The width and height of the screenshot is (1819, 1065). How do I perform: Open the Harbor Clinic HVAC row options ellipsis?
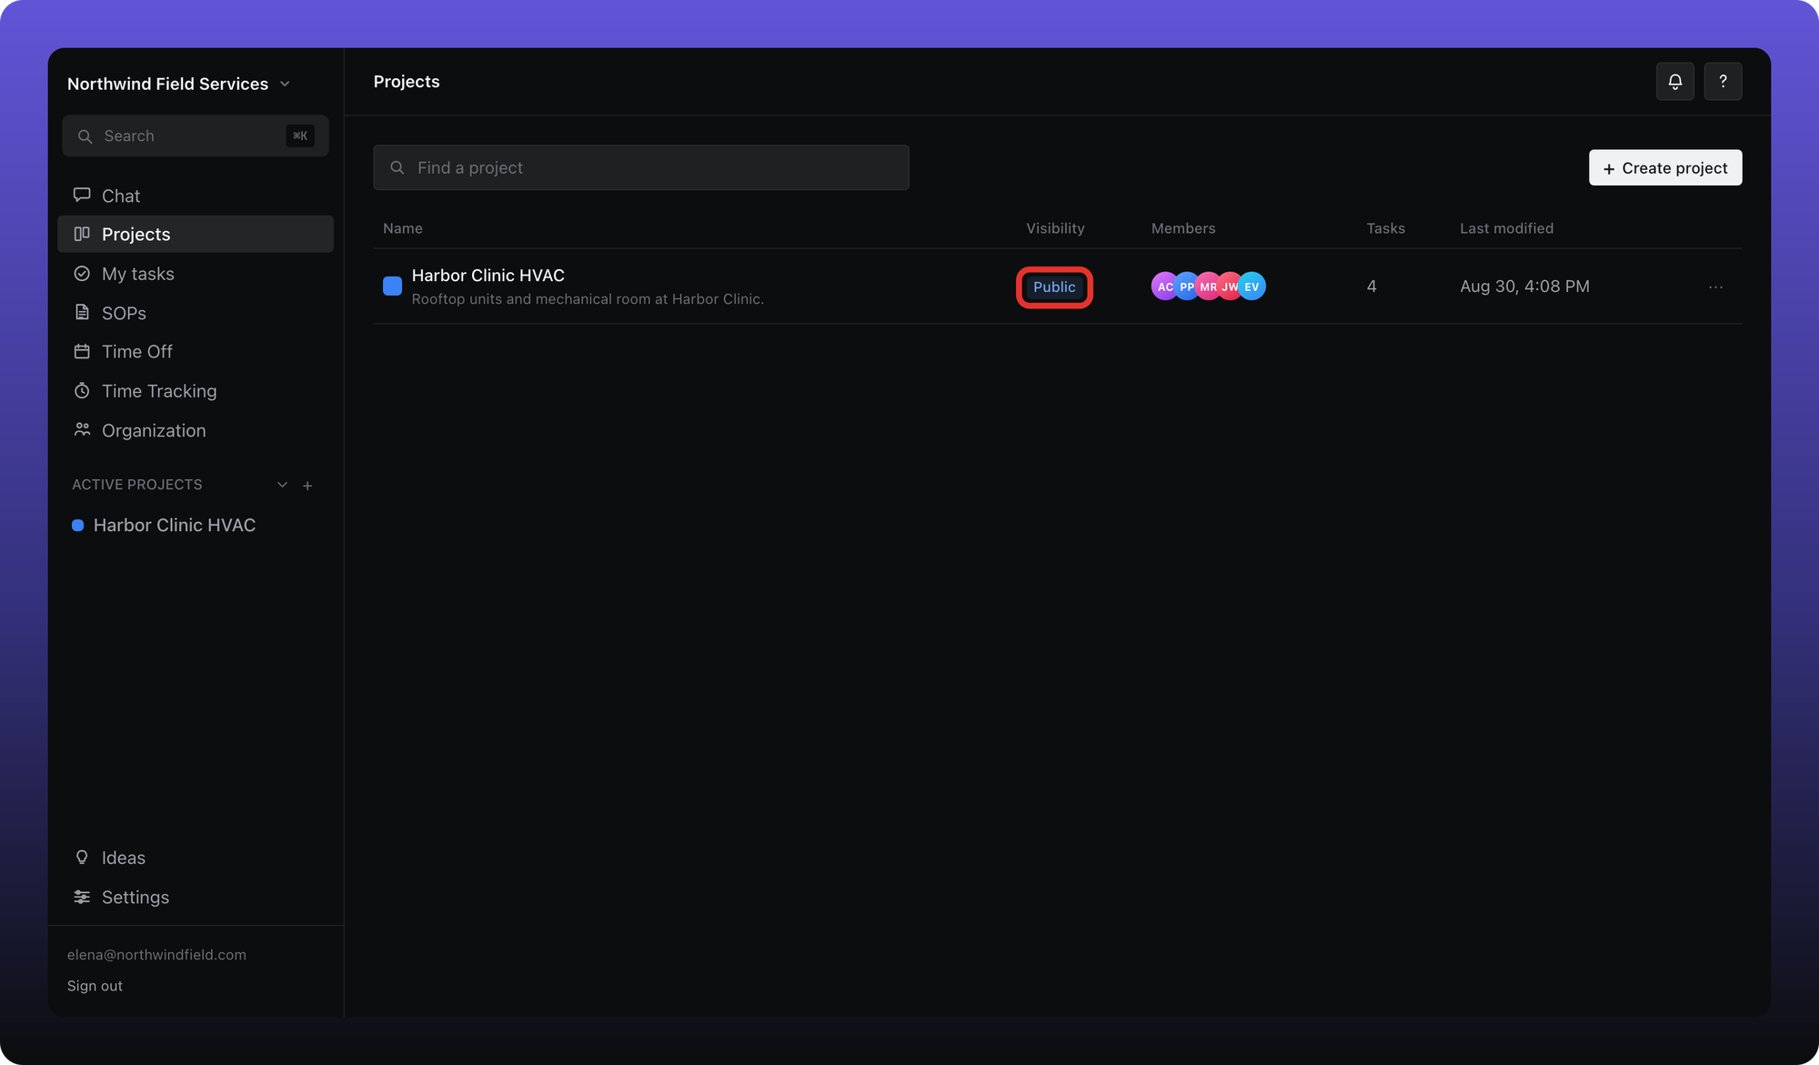[1715, 286]
